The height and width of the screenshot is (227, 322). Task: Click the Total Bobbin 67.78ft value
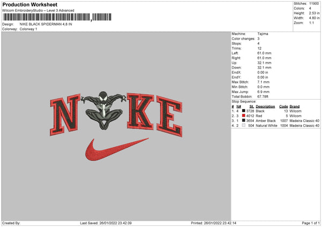click(x=263, y=97)
